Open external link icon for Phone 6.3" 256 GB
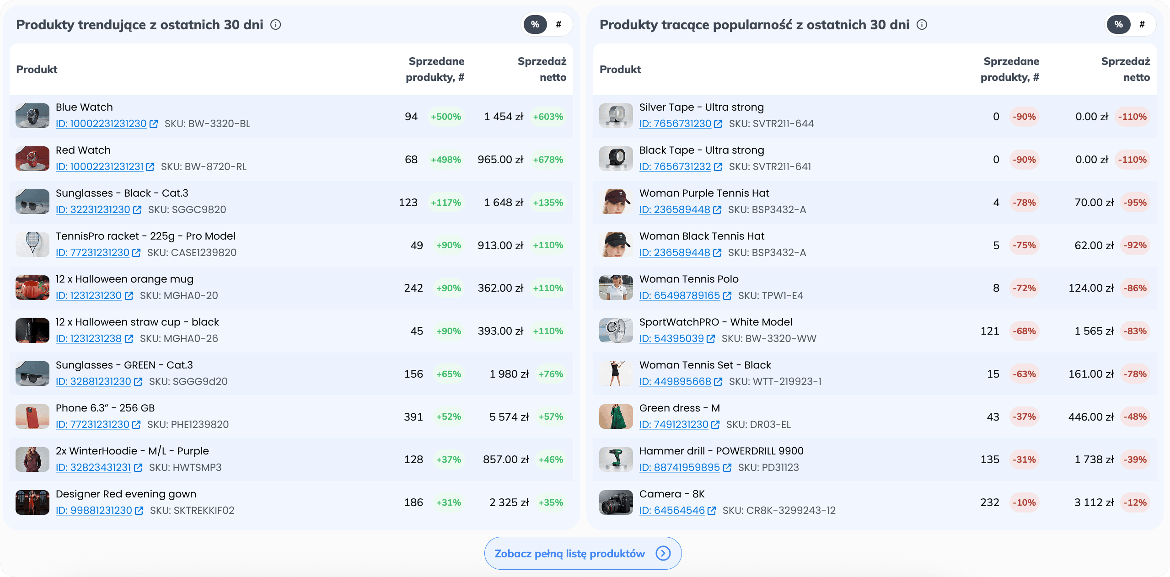1170x577 pixels. [136, 425]
